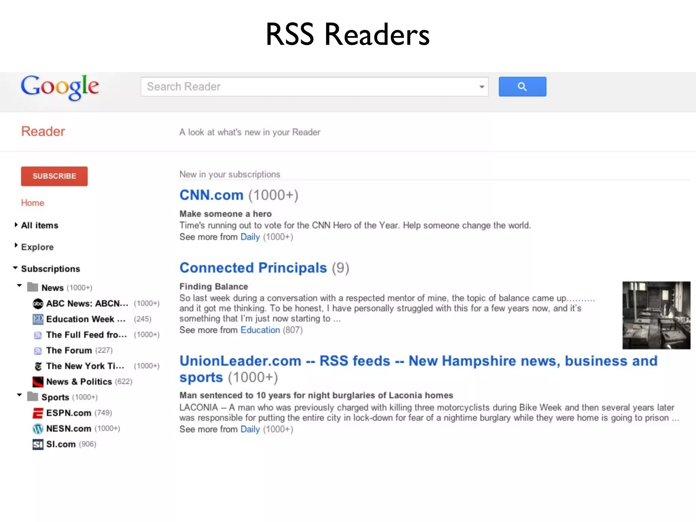Screen dimensions: 696x522
Task: Click the red SUBSCRIBE button
Action: point(54,176)
